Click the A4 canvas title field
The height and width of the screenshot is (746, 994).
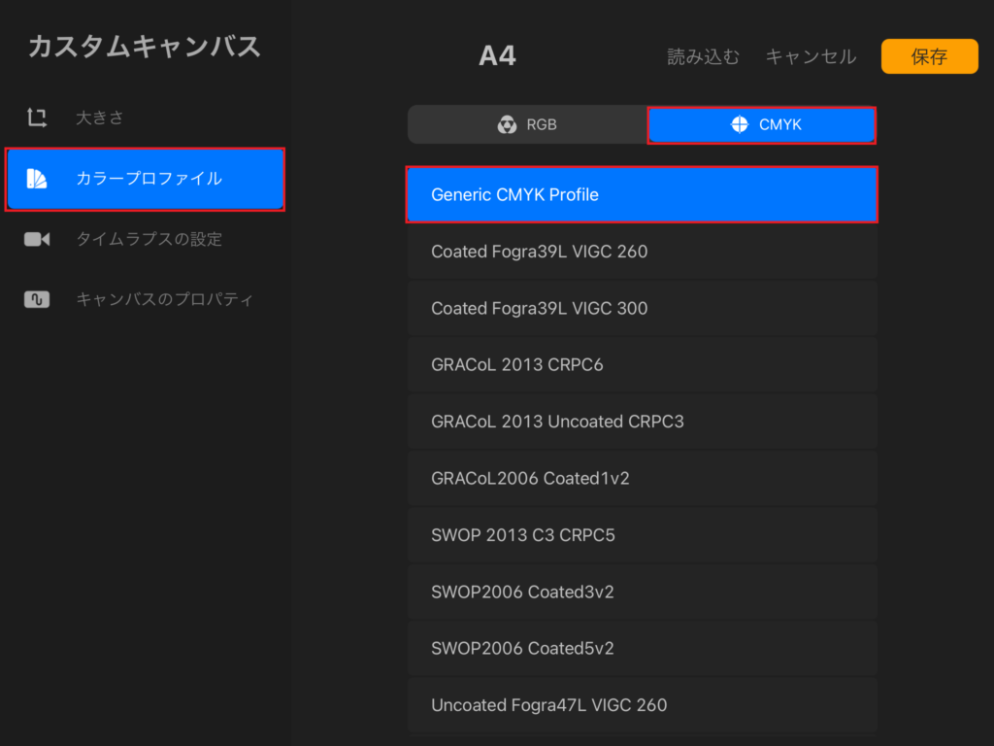click(498, 55)
